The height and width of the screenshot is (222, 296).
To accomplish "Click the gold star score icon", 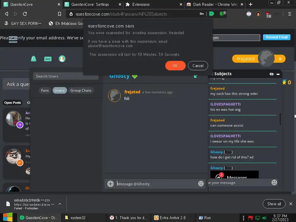I will (284, 82).
